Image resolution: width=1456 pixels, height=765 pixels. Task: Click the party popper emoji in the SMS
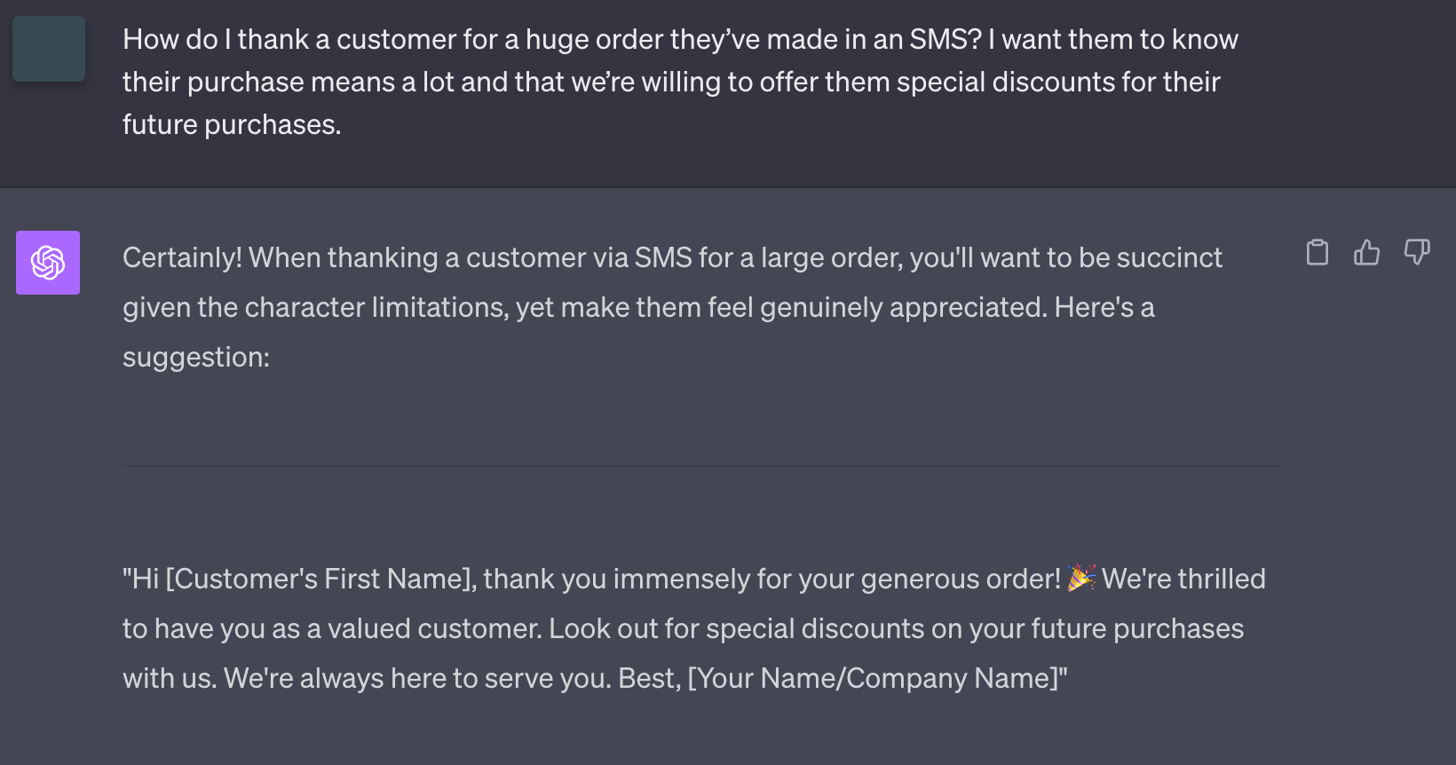1080,578
